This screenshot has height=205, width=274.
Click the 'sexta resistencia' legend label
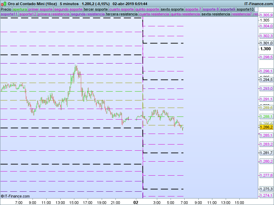tap(216, 14)
